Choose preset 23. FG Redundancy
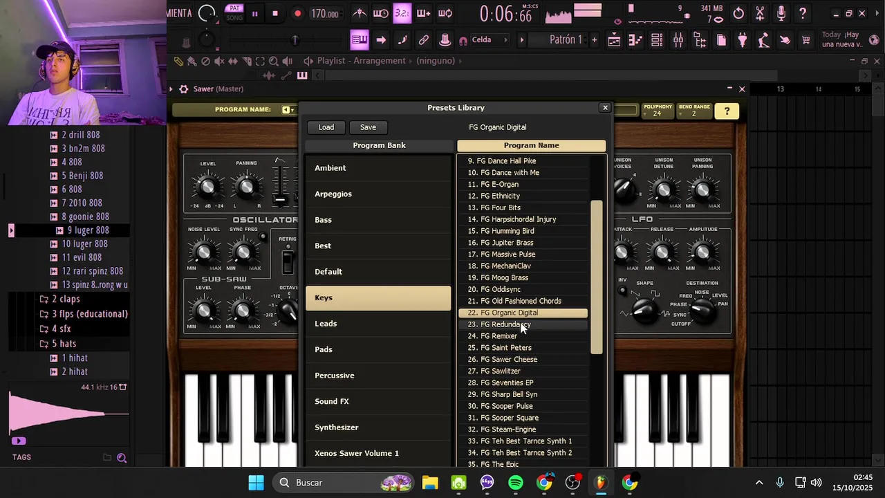The height and width of the screenshot is (498, 885). pos(523,324)
